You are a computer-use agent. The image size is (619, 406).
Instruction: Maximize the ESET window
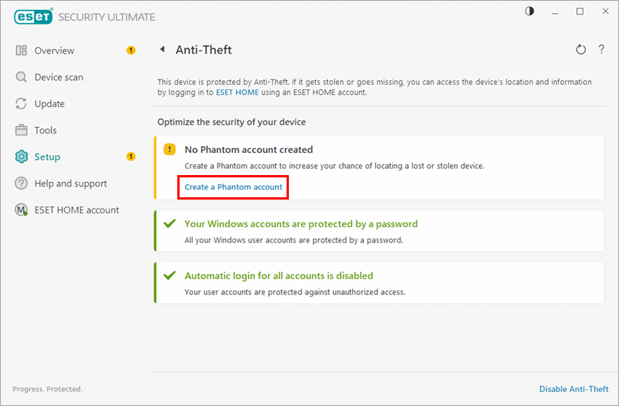click(x=579, y=11)
